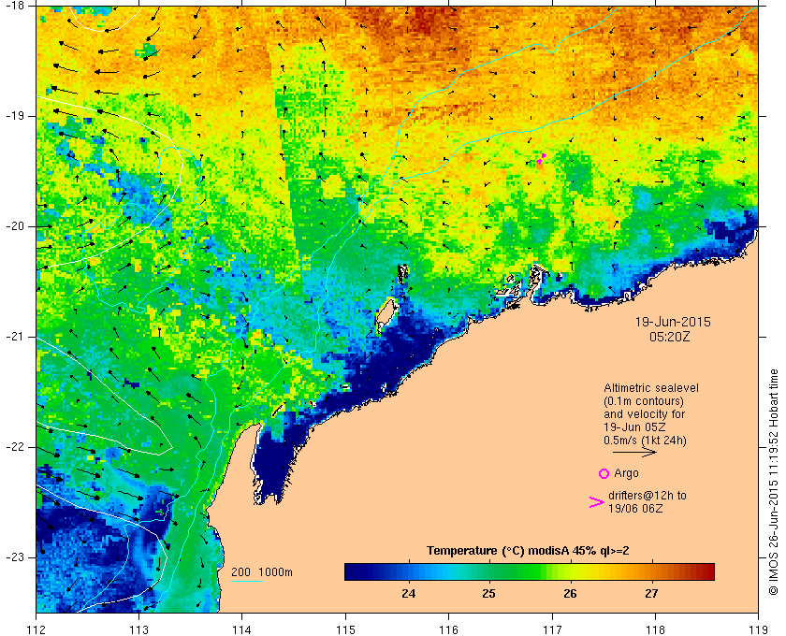The image size is (786, 636).
Task: Click the colorbar tick label 25
Action: point(488,594)
